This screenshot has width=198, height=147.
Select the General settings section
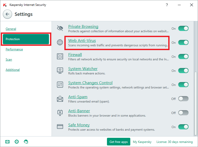tap(11, 29)
